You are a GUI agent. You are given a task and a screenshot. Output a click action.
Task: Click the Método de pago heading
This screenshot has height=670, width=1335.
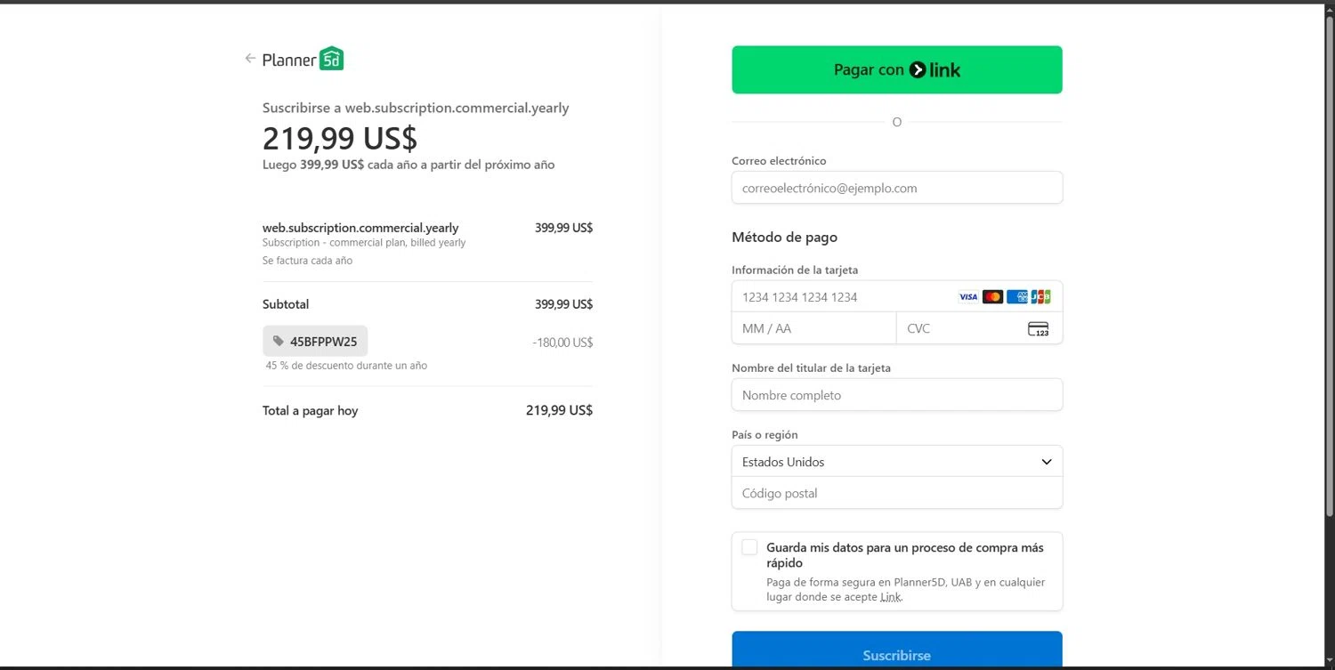pyautogui.click(x=784, y=238)
